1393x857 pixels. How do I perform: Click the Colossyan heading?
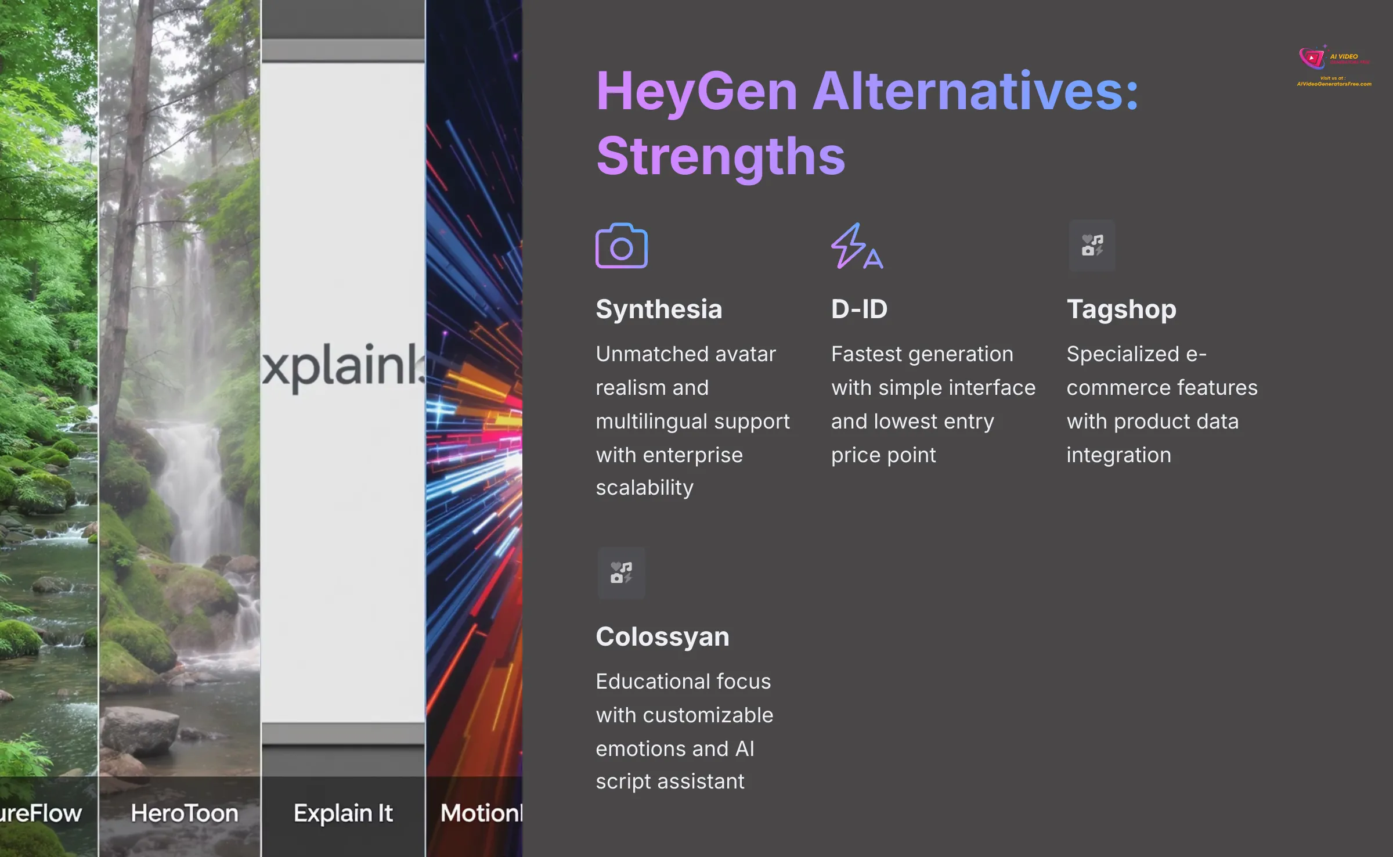[x=662, y=637]
